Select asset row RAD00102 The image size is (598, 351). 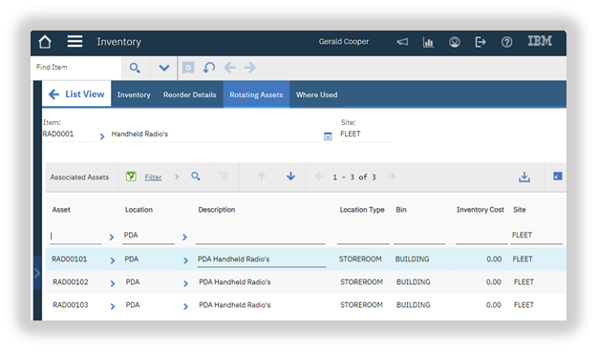click(x=306, y=282)
